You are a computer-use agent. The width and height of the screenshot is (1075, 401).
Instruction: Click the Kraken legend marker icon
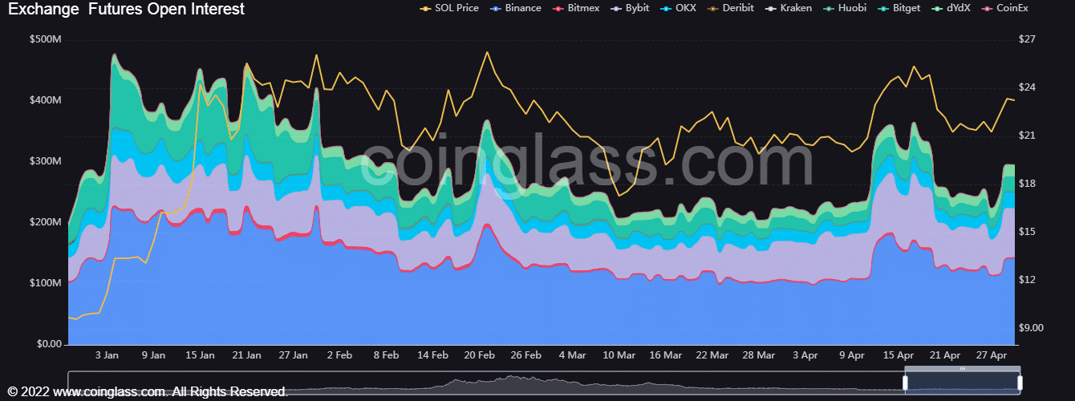[771, 8]
